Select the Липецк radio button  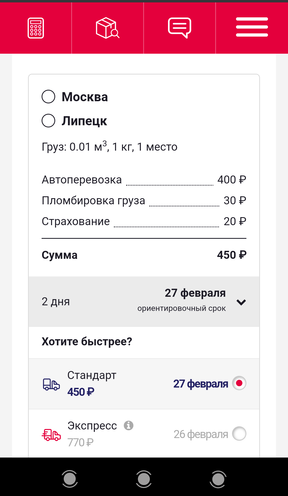pyautogui.click(x=49, y=121)
